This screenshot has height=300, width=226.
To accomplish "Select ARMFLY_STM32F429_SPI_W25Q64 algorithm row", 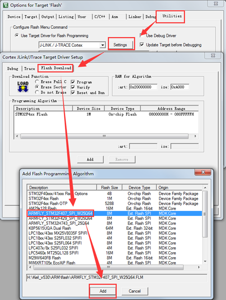I will [114, 218].
